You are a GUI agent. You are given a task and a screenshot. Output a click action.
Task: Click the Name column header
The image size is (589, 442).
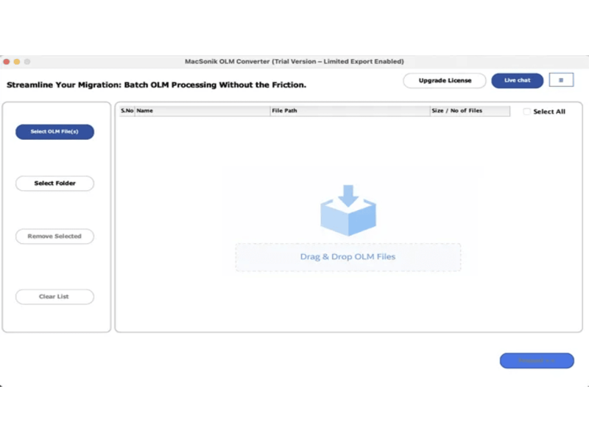coord(202,111)
